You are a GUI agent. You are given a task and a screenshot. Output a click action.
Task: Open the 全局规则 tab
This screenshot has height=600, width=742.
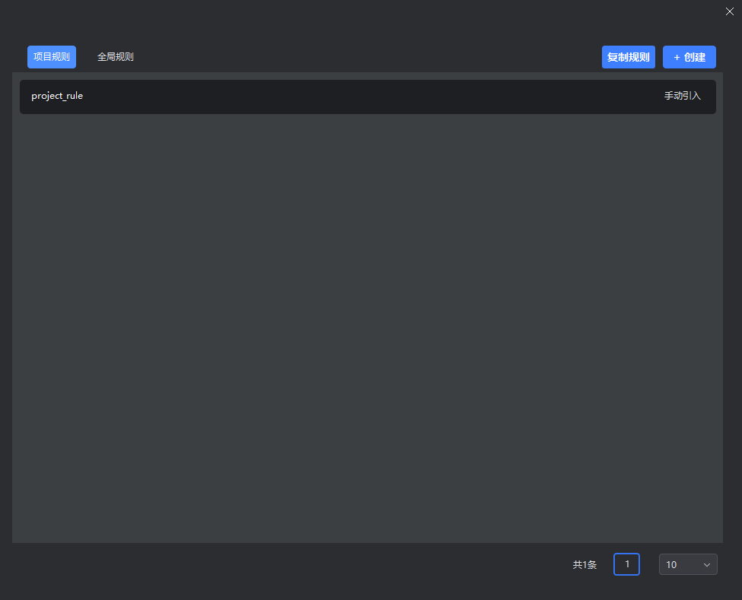click(x=116, y=57)
